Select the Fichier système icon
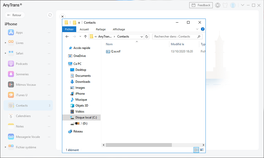This screenshot has width=264, height=158. [11, 147]
